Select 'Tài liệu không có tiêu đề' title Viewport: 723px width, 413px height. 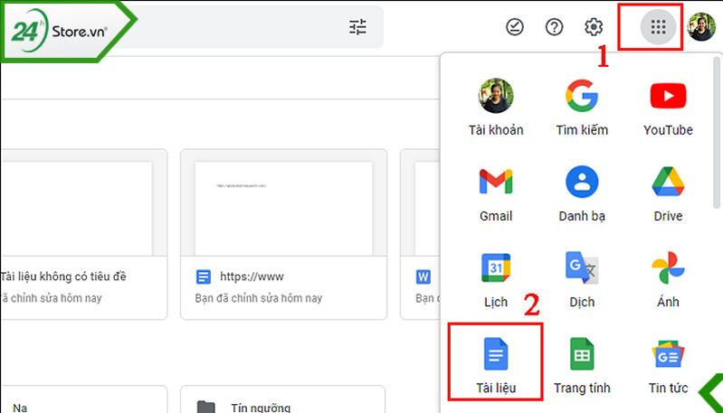[63, 277]
